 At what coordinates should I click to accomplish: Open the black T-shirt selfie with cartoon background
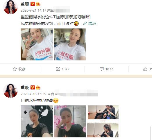tap(37, 121)
